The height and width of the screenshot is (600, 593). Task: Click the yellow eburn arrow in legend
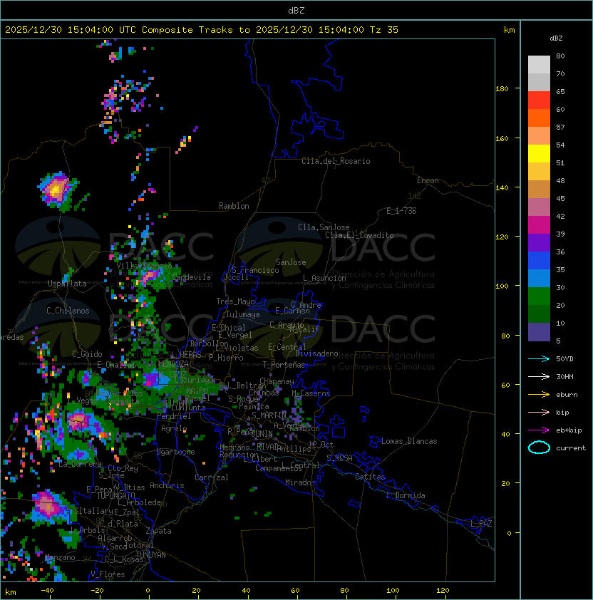[x=539, y=395]
